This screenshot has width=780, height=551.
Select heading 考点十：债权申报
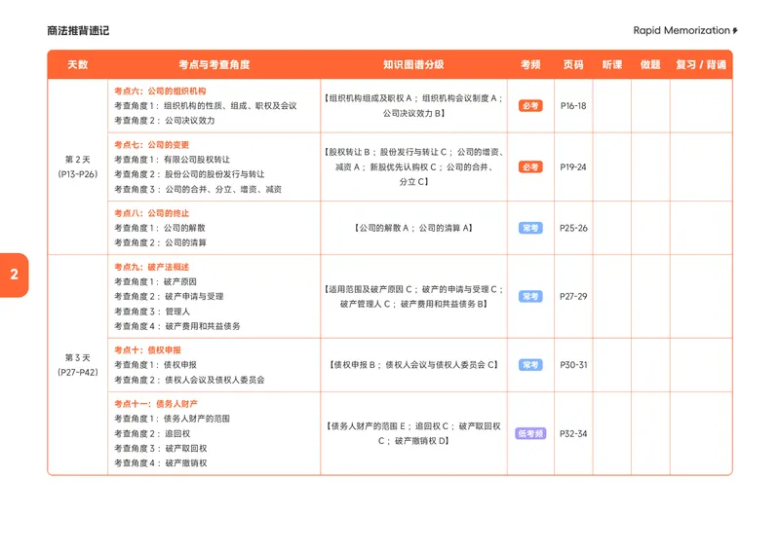point(148,350)
